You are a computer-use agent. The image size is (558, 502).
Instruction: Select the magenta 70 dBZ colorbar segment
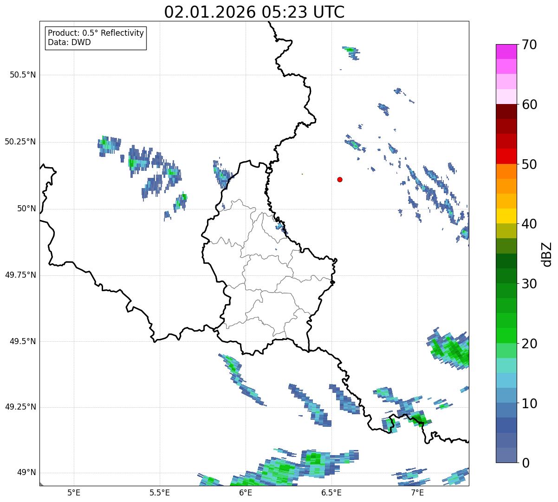pos(506,52)
